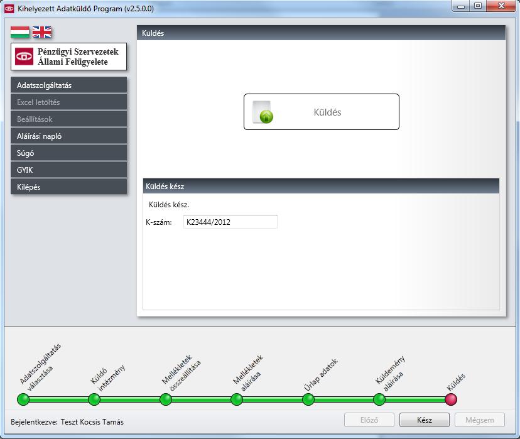Click the Előző button
This screenshot has height=439, width=520.
(369, 420)
